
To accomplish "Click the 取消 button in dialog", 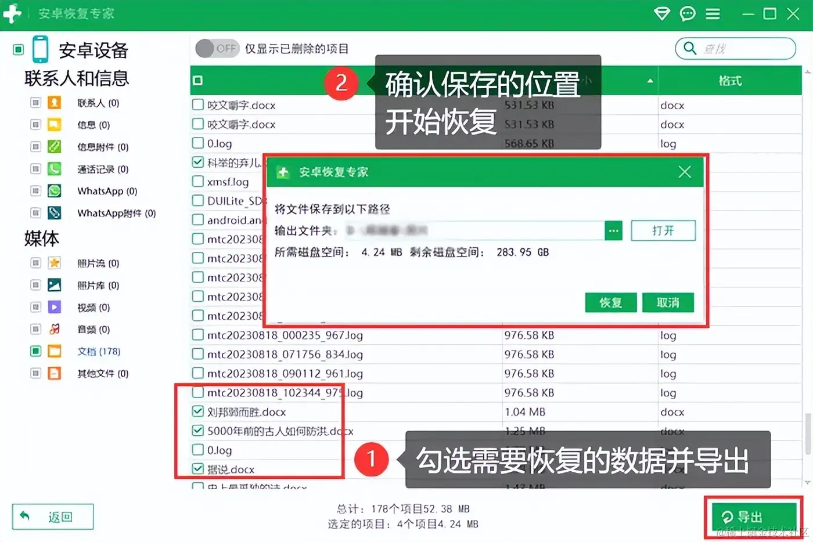I will pyautogui.click(x=668, y=302).
